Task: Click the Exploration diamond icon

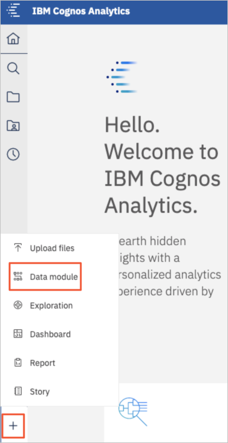Action: click(x=18, y=305)
